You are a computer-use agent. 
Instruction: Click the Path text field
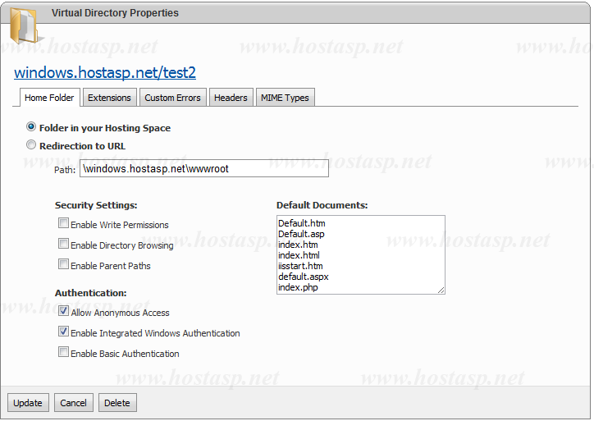[203, 168]
